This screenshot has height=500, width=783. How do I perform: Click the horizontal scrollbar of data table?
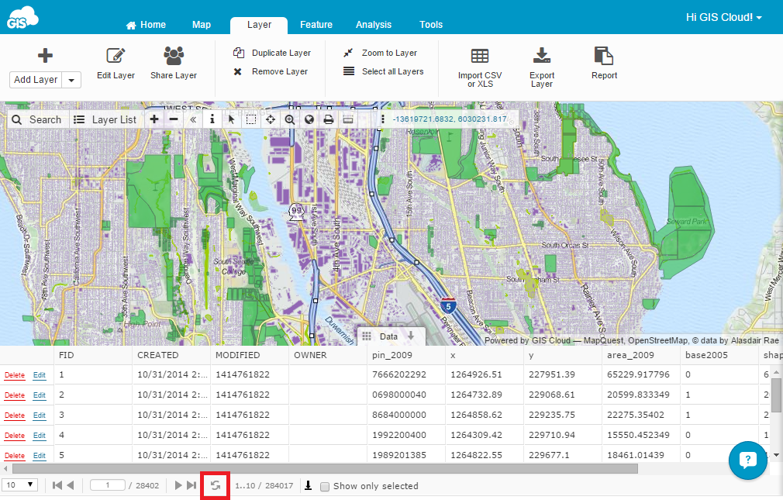tap(326, 468)
